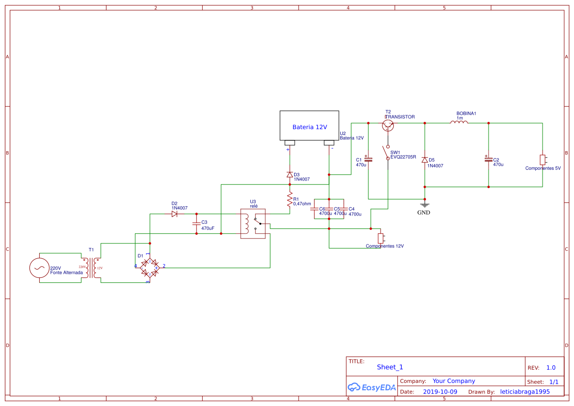
Task: Select capacitor C1 symbol
Action: (x=368, y=159)
